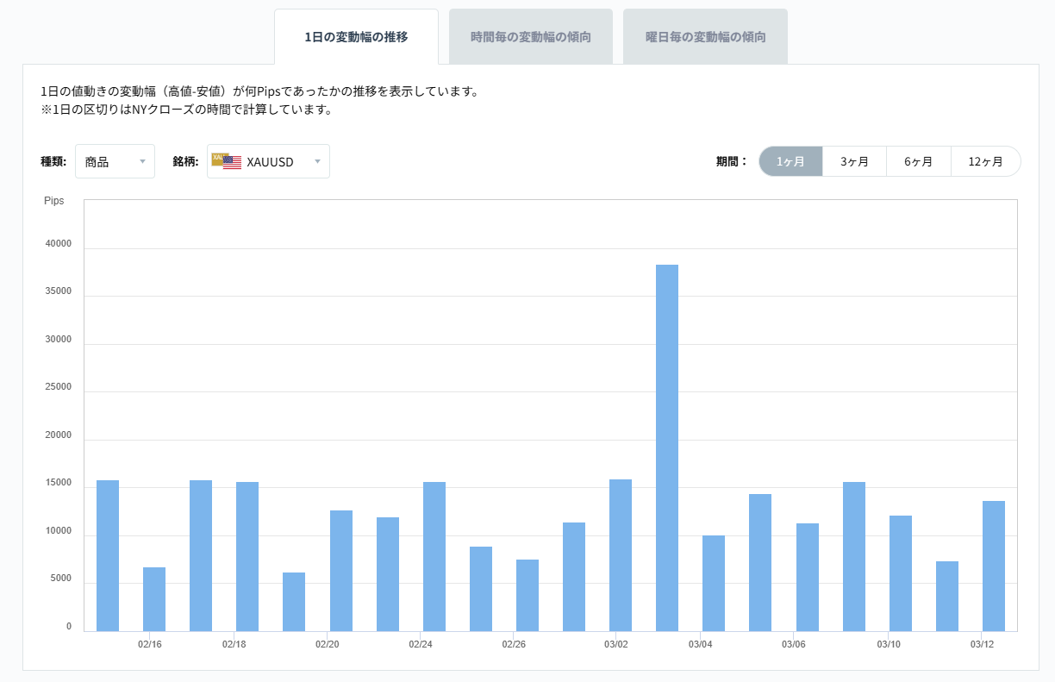Click the chevron arrow inside the XAUUSD selector
The width and height of the screenshot is (1055, 682).
[x=316, y=161]
